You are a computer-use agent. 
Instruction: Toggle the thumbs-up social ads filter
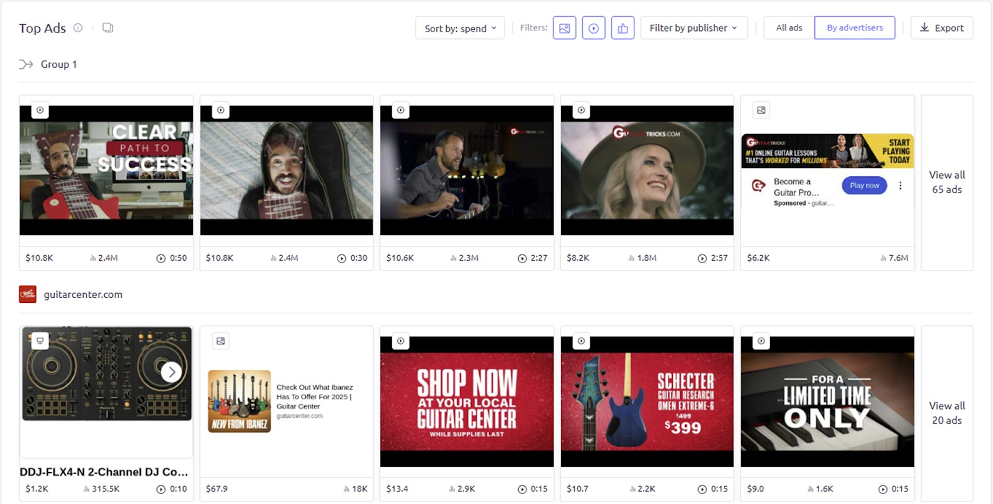(x=622, y=28)
